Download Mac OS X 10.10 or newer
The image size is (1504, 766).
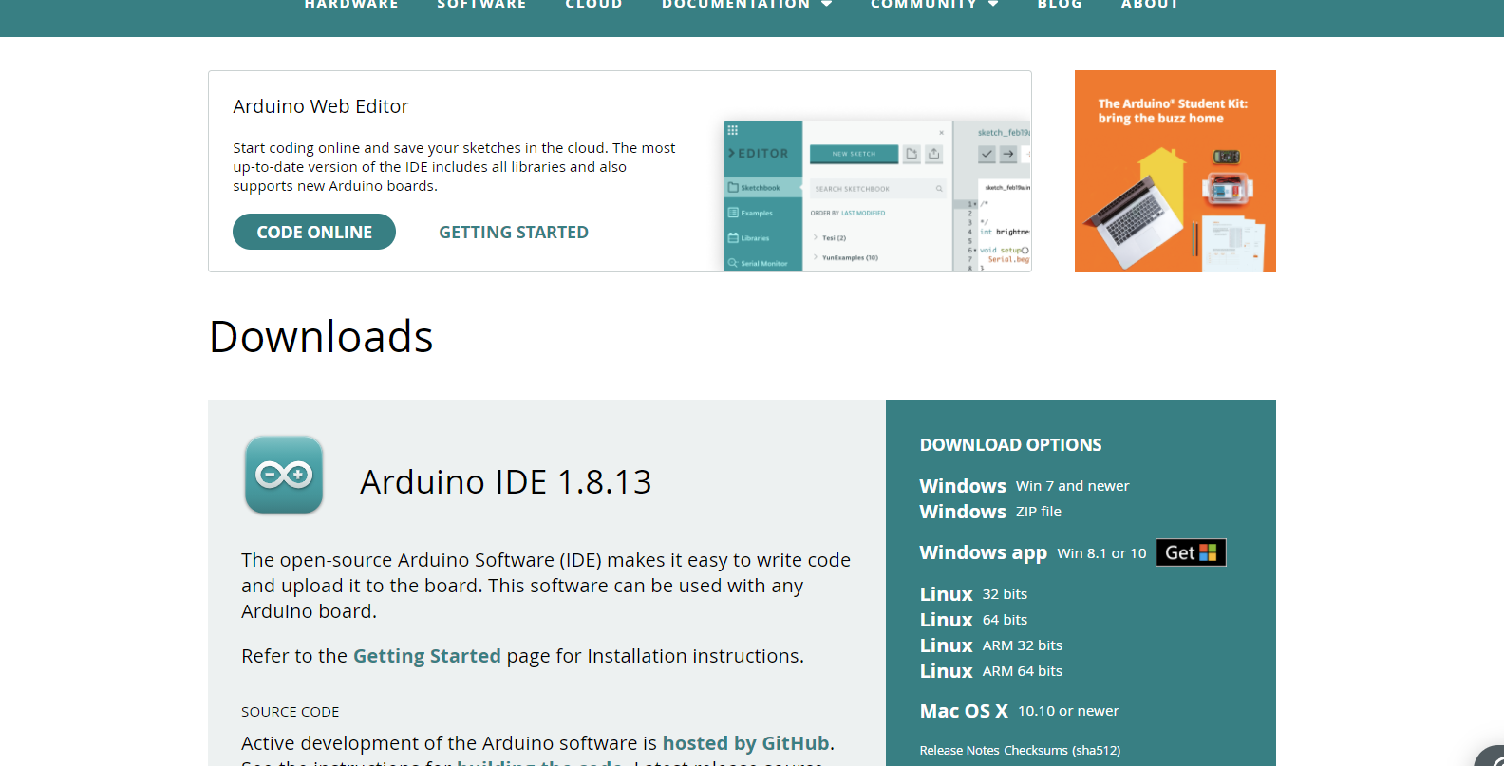coord(1019,711)
